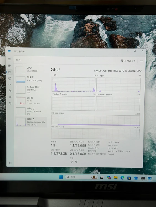Open Microsoft Store from the taskbar

[129, 178]
